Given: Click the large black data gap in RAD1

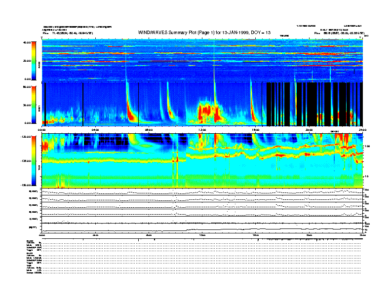Looking at the screenshot, I should (x=312, y=104).
